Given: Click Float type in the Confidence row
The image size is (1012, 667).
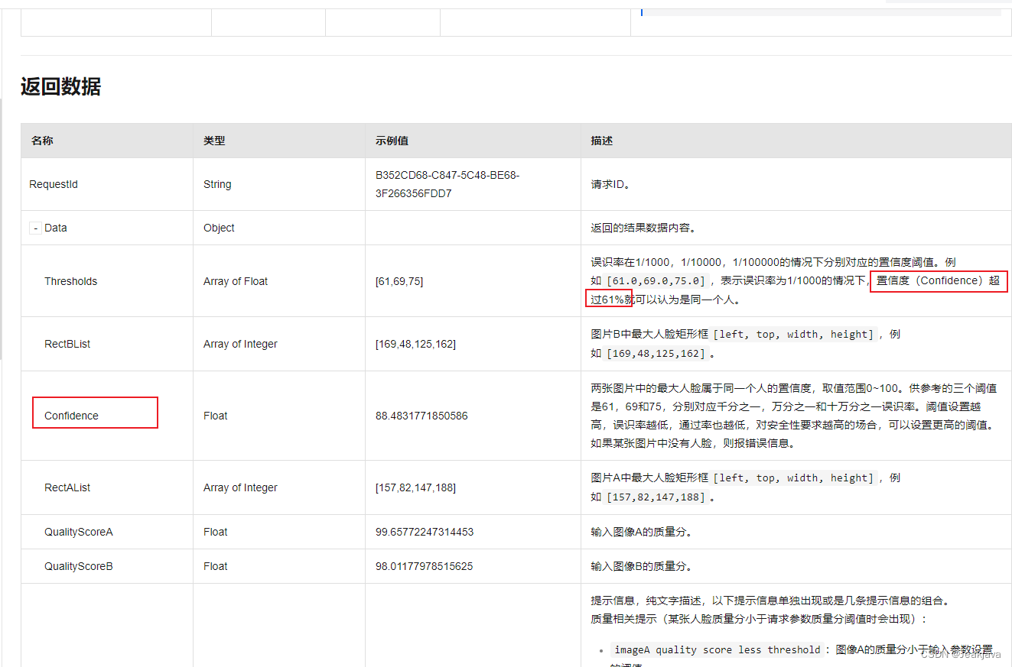Looking at the screenshot, I should (x=216, y=416).
